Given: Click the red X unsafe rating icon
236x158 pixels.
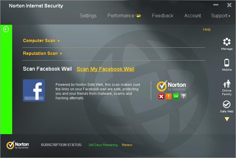Looking at the screenshot, I should 161,96.
